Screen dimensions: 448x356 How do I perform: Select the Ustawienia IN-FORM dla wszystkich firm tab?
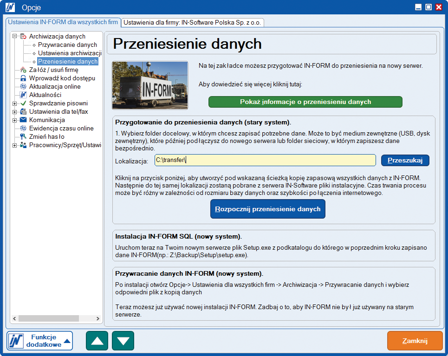pos(63,22)
